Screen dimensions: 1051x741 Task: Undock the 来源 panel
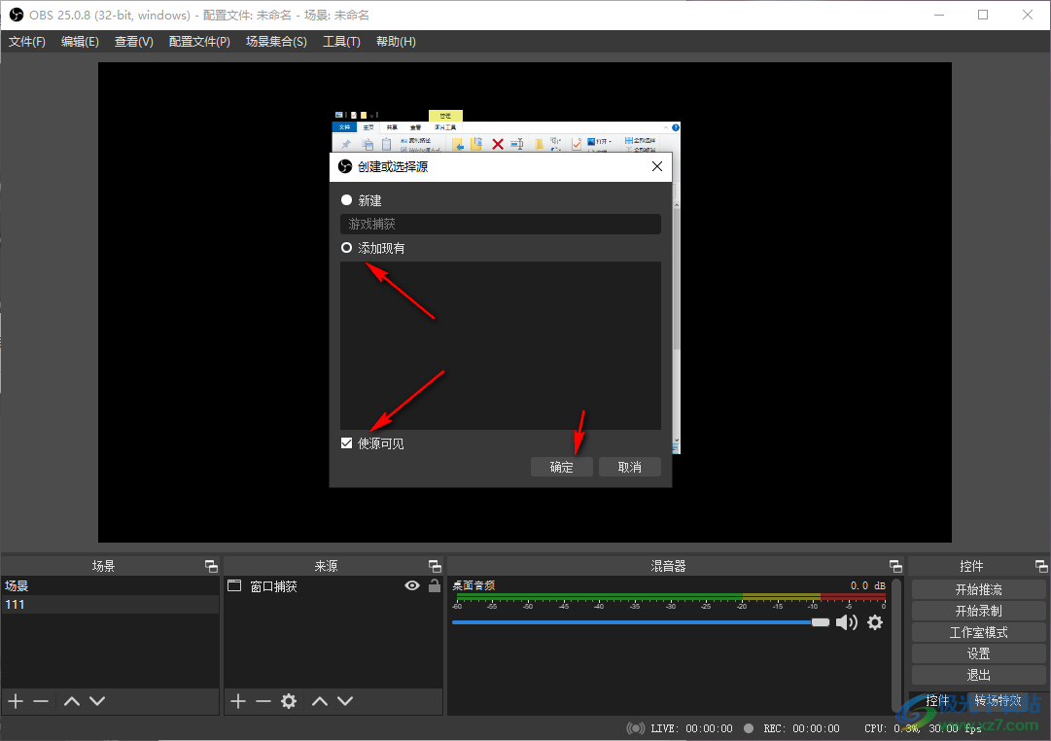435,566
